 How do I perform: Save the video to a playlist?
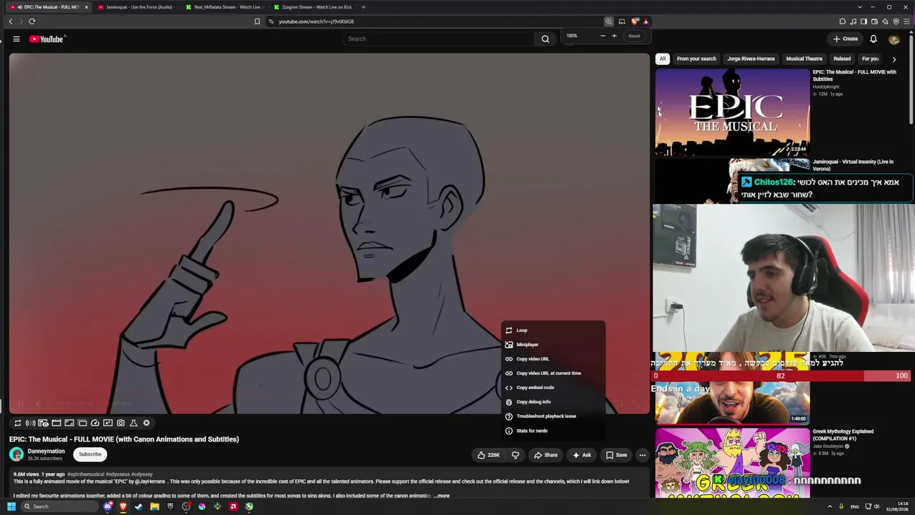[616, 455]
